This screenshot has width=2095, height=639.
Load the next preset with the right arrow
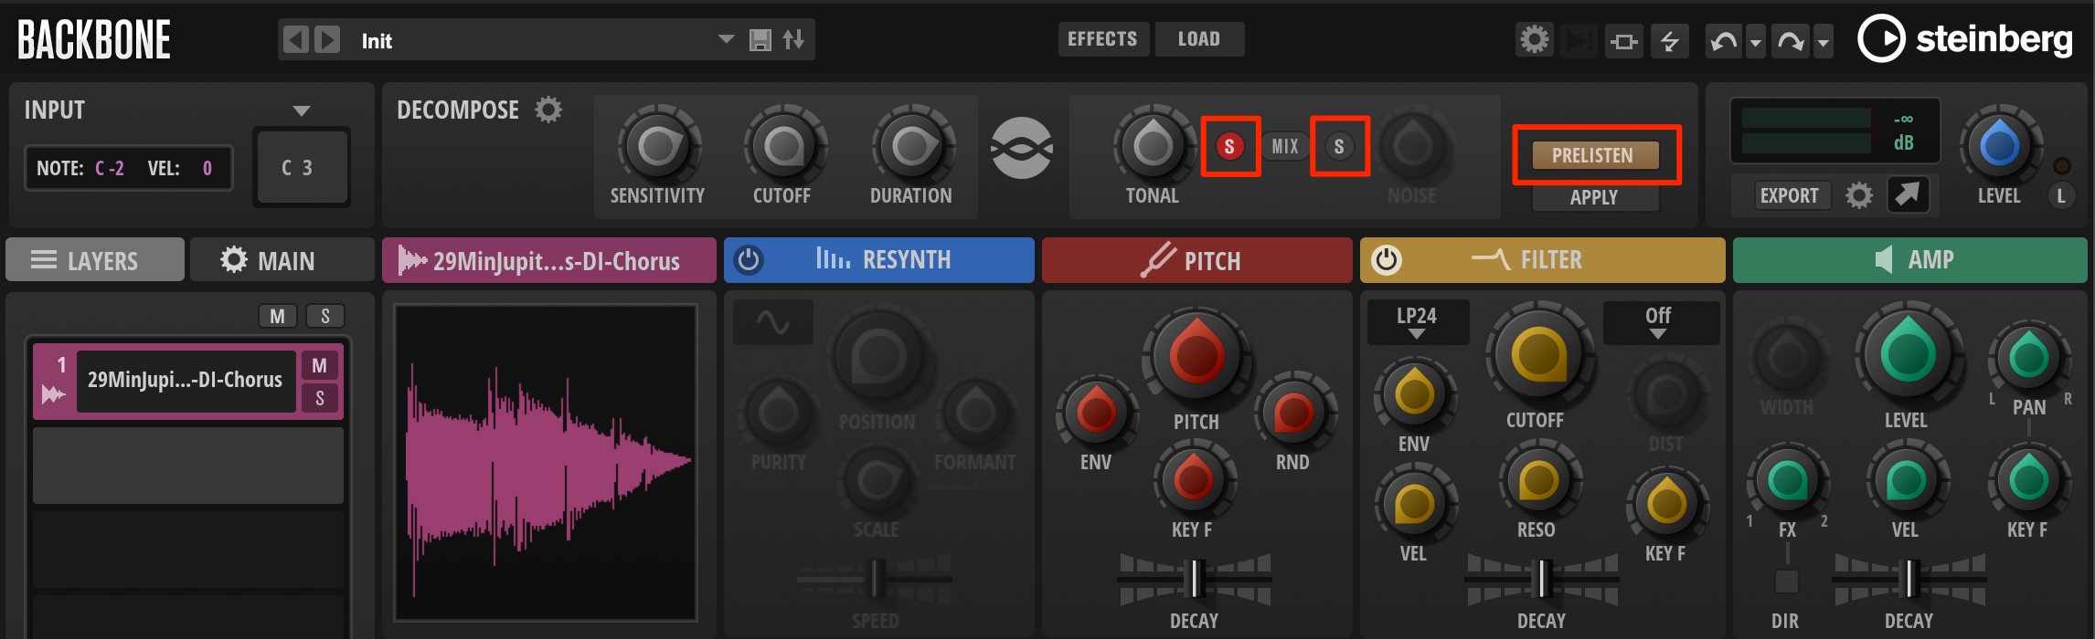(x=327, y=40)
